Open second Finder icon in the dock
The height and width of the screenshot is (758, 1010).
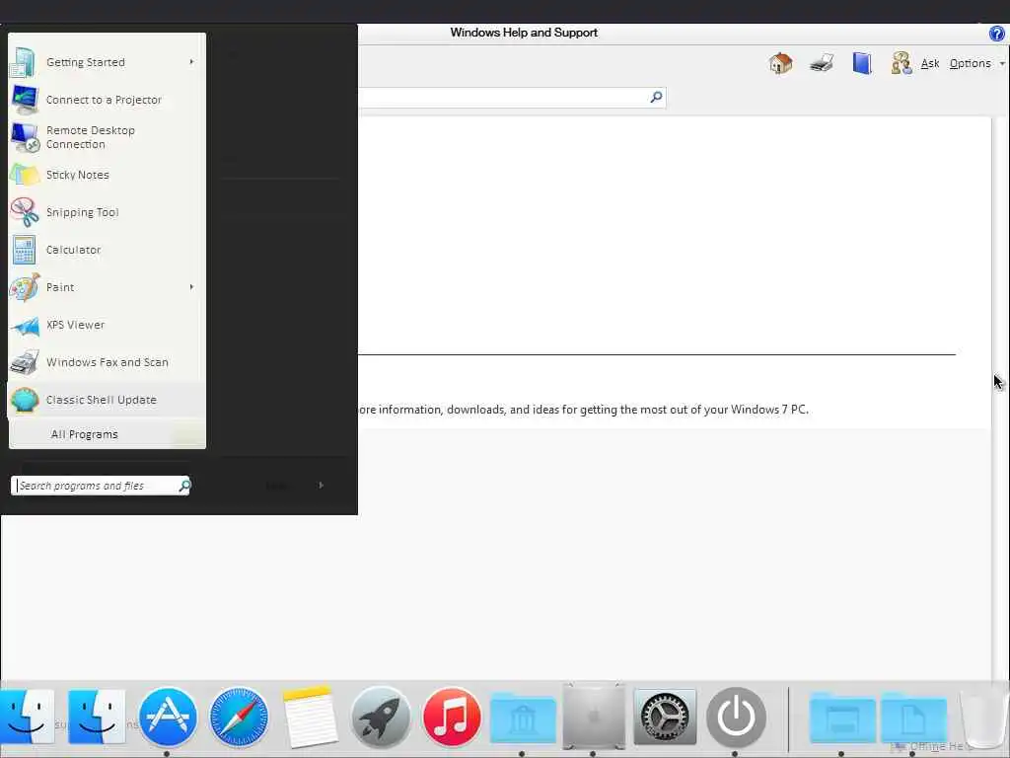pyautogui.click(x=97, y=717)
